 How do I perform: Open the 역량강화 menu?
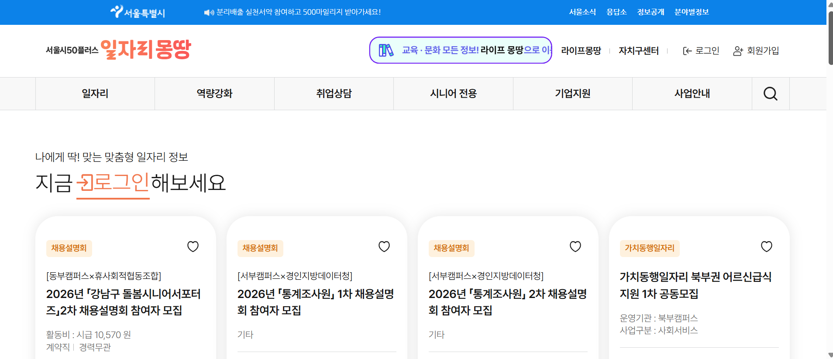pyautogui.click(x=214, y=94)
